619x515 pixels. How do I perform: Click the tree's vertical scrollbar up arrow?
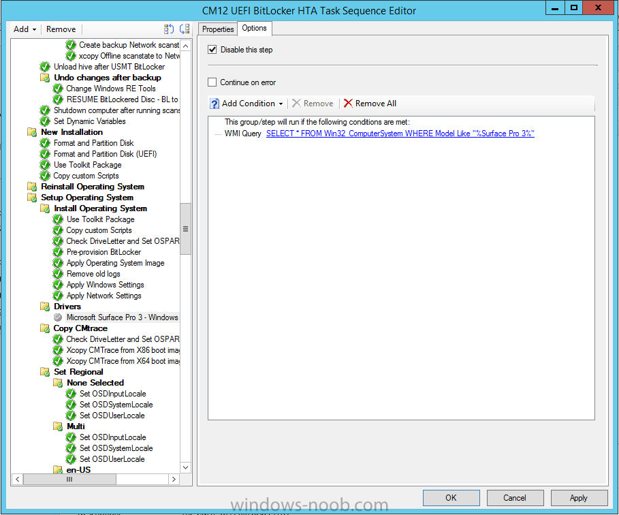[185, 46]
